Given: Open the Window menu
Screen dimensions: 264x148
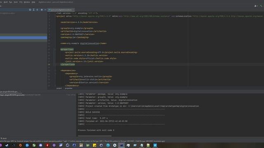Looking at the screenshot, I should click(x=27, y=2).
